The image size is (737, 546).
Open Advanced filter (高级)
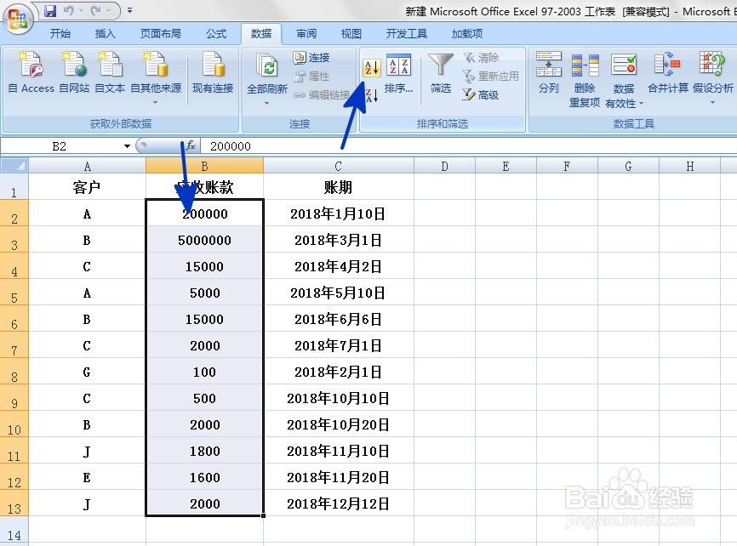[481, 95]
